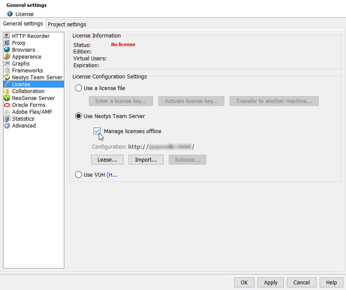Click the Frameworks gear icon
This screenshot has width=346, height=290.
tap(7, 71)
